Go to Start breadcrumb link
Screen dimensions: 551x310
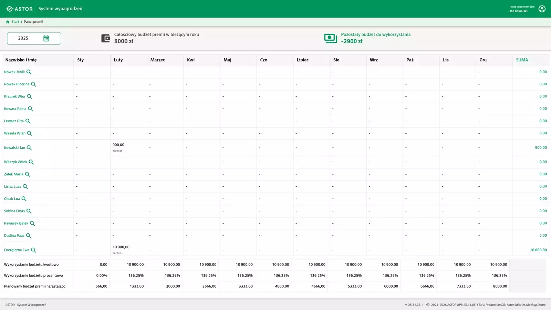click(x=15, y=22)
